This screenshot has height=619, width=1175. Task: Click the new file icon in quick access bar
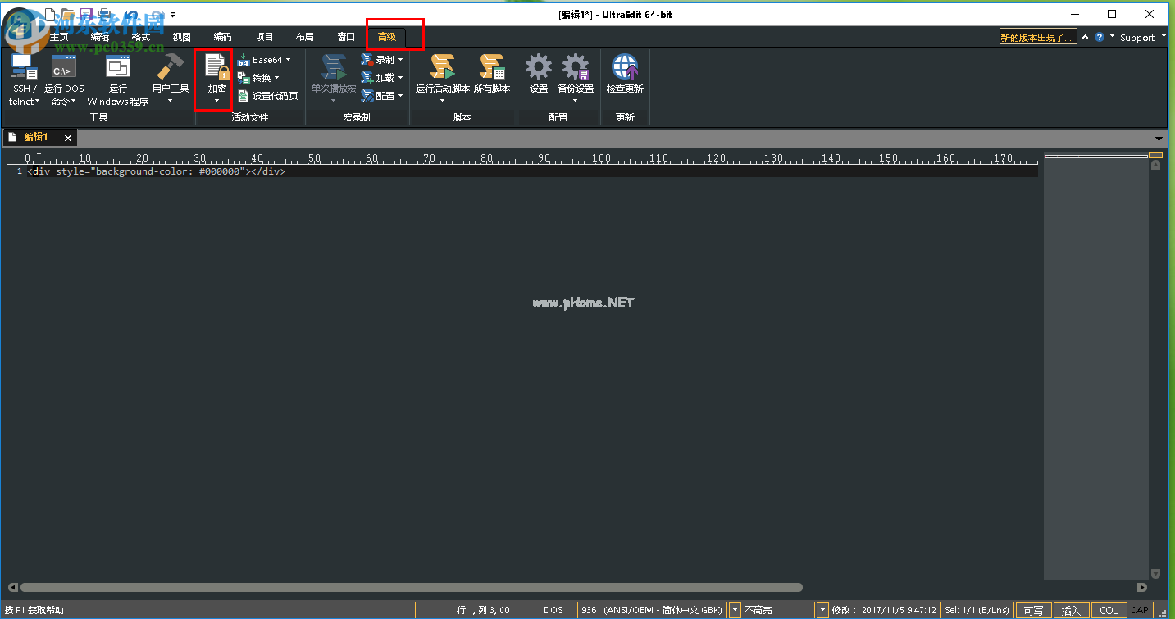point(51,14)
